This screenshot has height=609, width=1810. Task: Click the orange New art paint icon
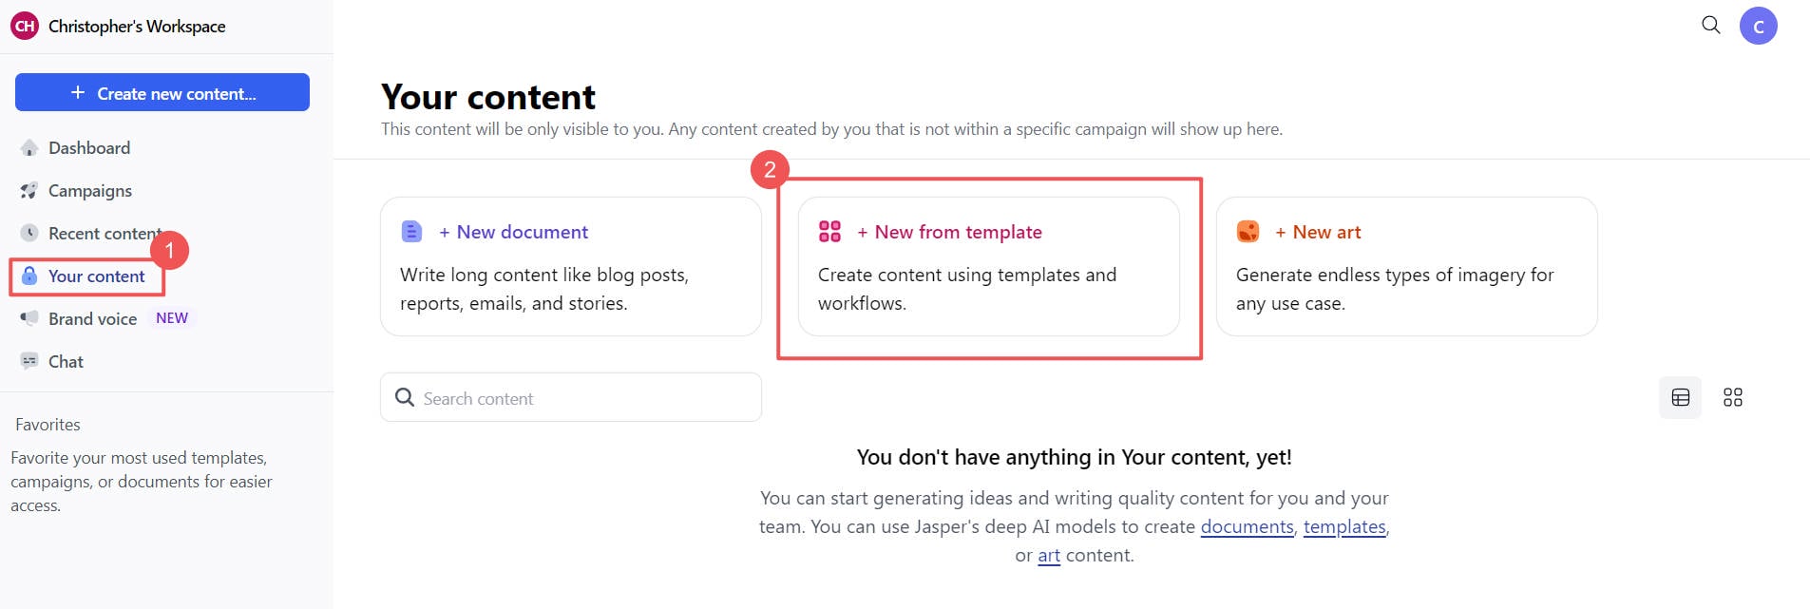click(1247, 231)
